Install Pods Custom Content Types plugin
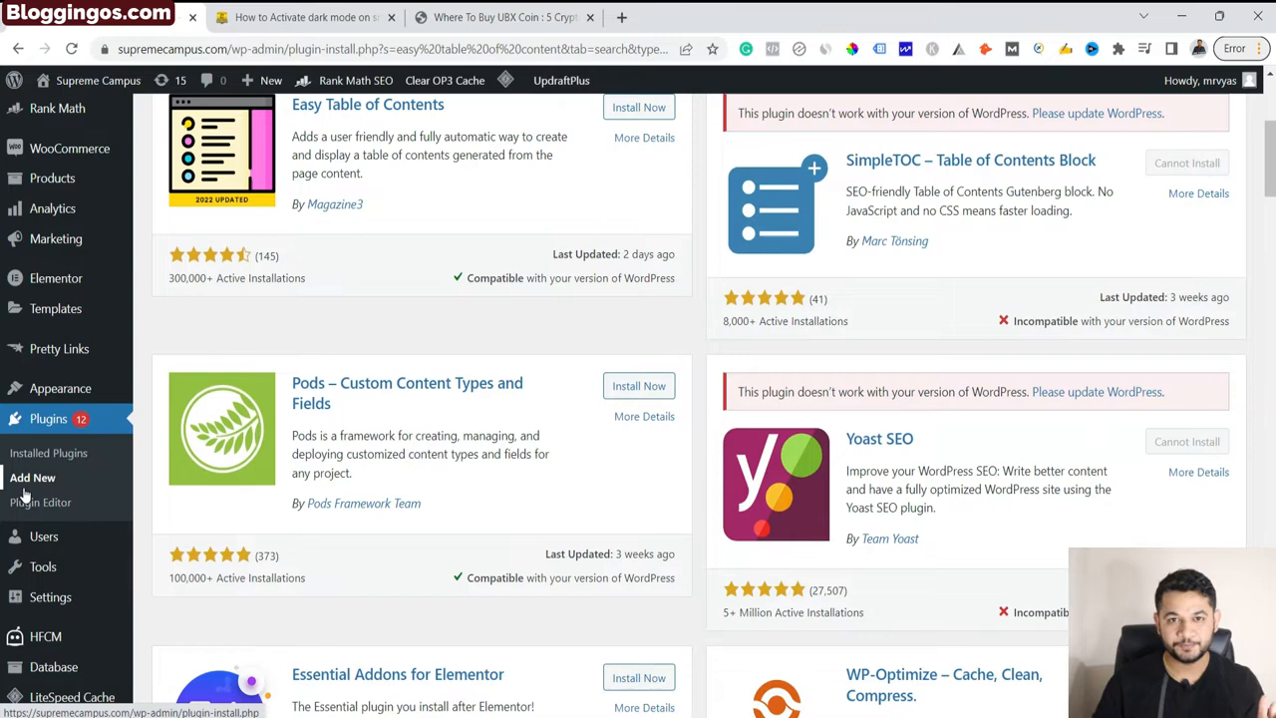1276x718 pixels. click(x=639, y=386)
